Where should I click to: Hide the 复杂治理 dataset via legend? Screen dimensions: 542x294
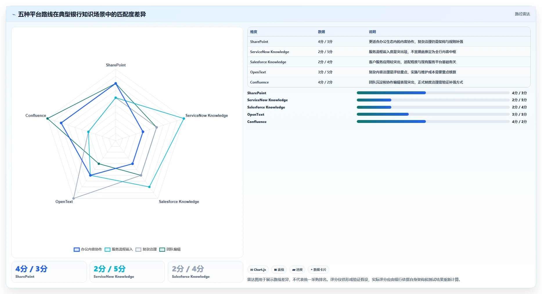(146, 249)
